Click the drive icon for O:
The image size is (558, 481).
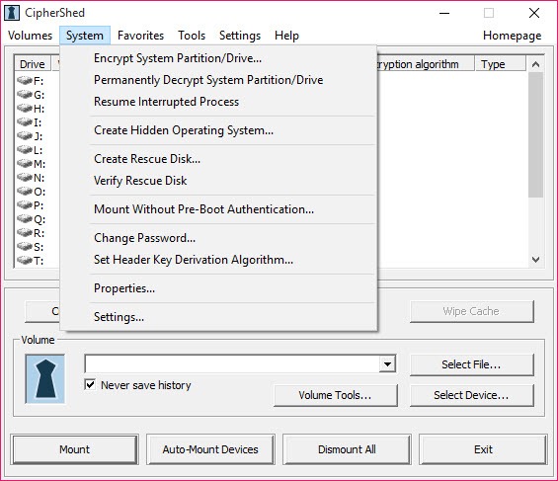(x=25, y=191)
